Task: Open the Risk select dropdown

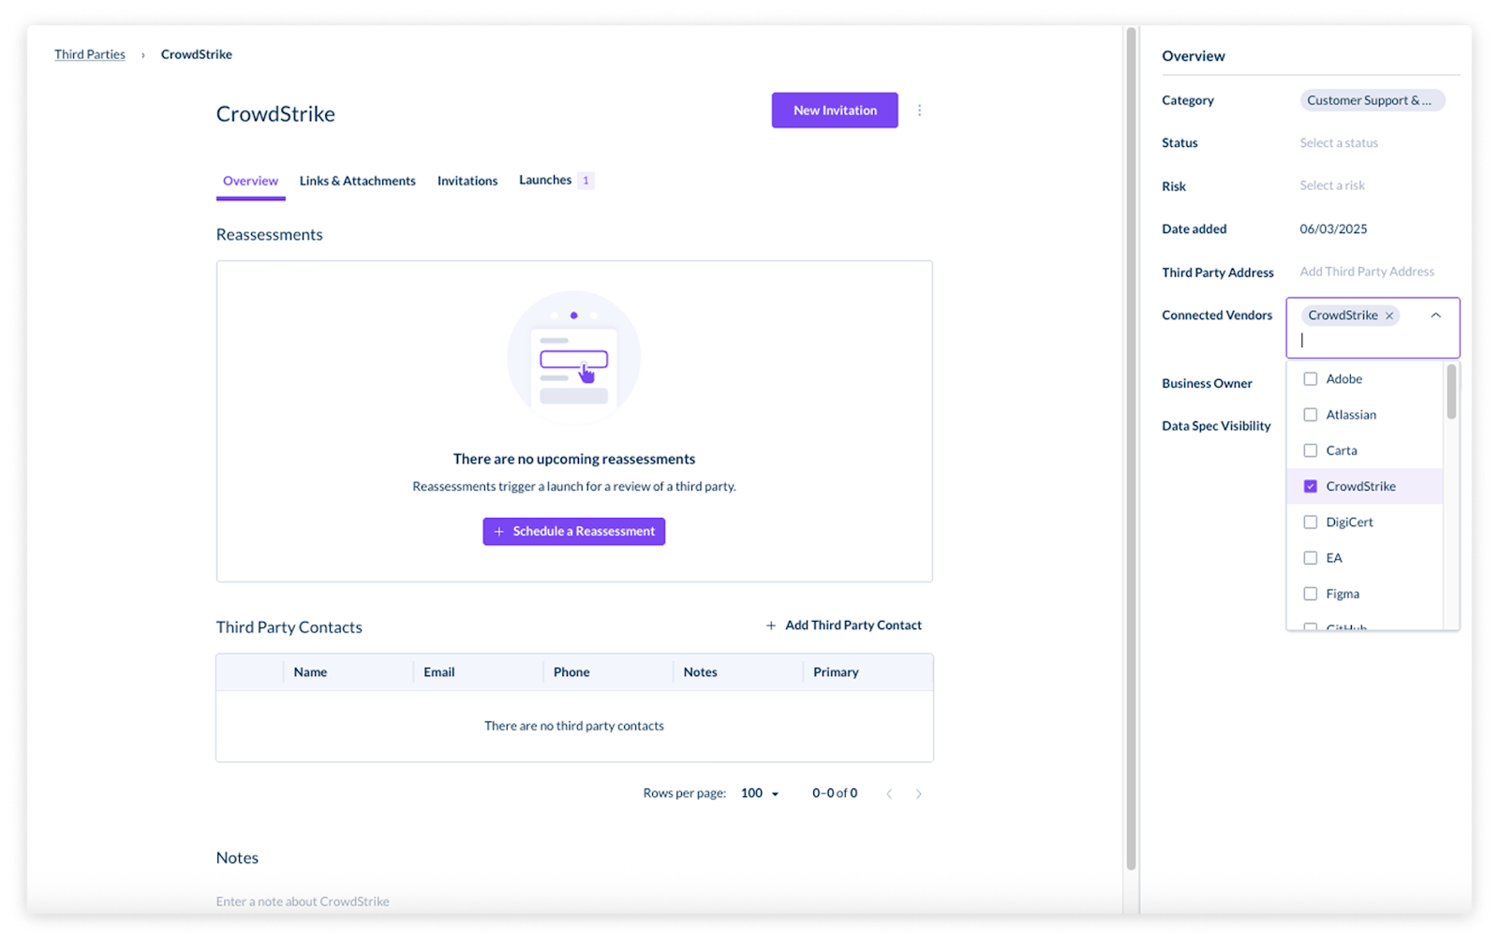Action: (x=1331, y=185)
